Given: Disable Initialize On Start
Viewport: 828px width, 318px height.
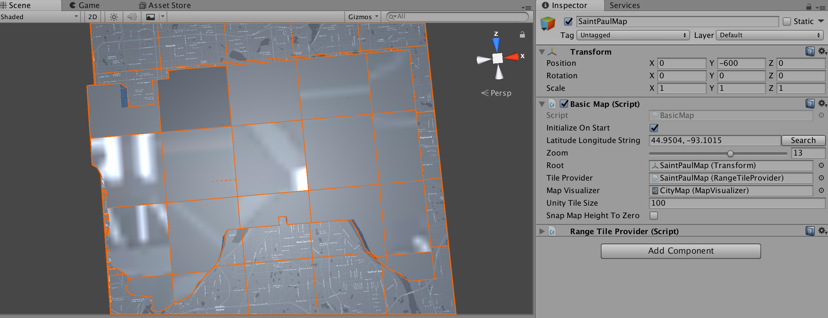Looking at the screenshot, I should pos(653,128).
